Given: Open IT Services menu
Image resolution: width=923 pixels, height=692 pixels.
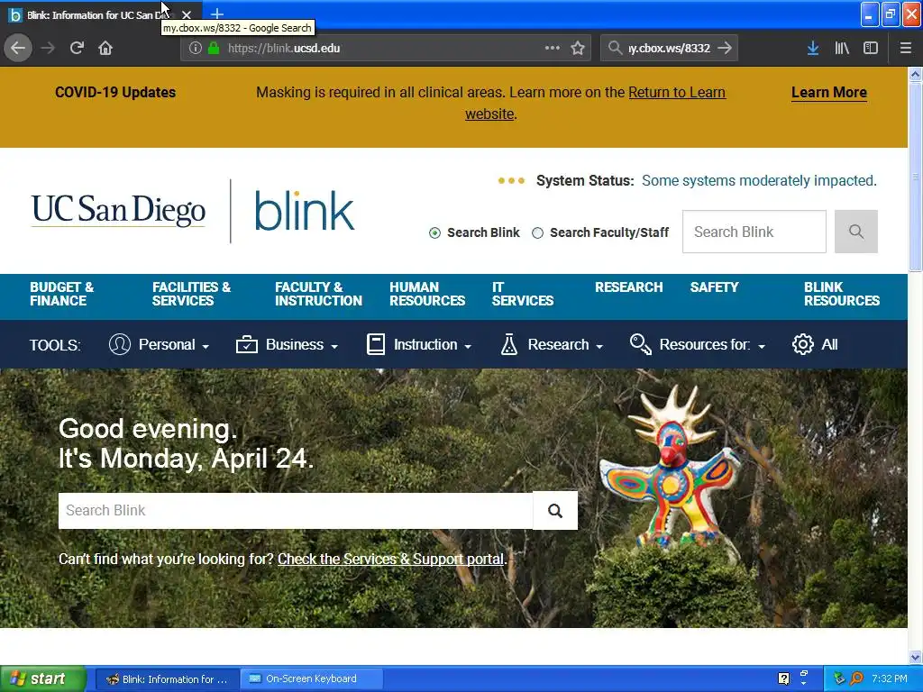Looking at the screenshot, I should 523,295.
